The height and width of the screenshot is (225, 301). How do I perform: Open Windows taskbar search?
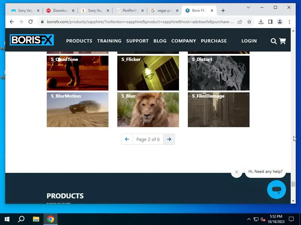pos(21,219)
